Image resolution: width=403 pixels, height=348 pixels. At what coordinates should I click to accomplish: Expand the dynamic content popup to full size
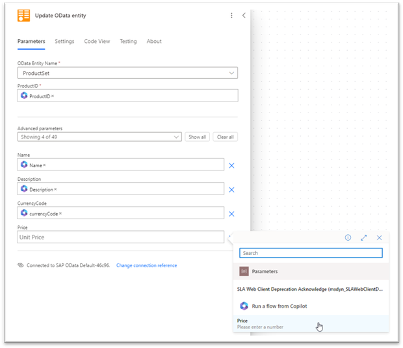pos(364,237)
